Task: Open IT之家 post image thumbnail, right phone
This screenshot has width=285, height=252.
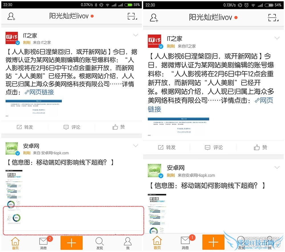Action: click(x=178, y=127)
